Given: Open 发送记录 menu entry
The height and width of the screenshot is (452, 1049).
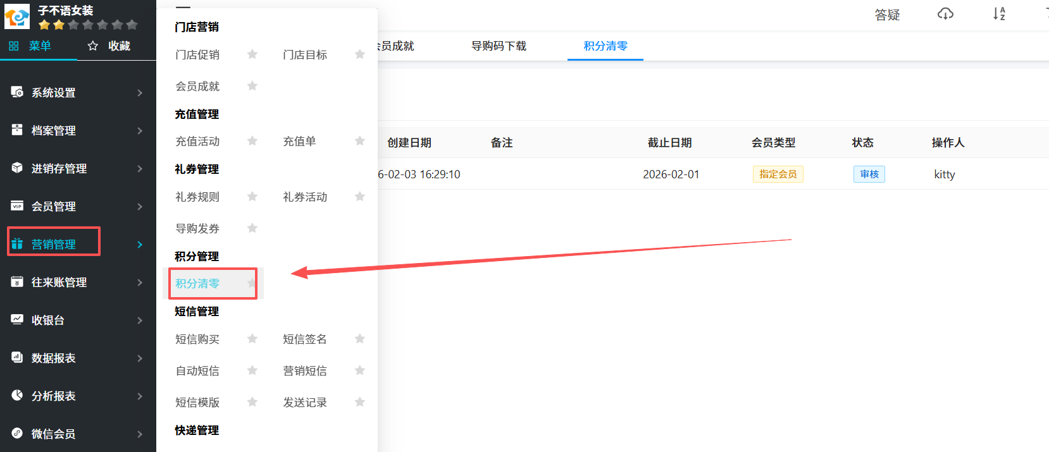Looking at the screenshot, I should (305, 403).
